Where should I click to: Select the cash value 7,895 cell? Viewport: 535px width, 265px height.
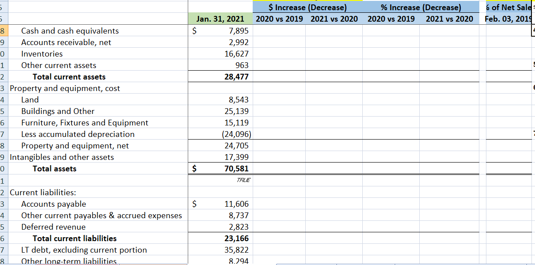220,30
